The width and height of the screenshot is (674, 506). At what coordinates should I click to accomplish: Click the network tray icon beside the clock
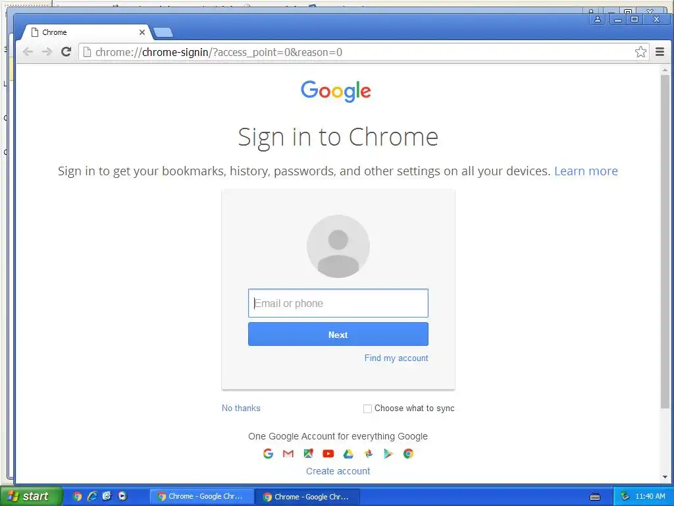(625, 497)
